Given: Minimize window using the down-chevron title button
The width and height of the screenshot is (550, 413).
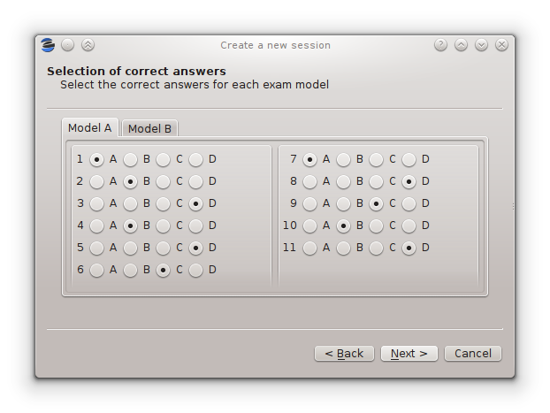Looking at the screenshot, I should (x=481, y=45).
